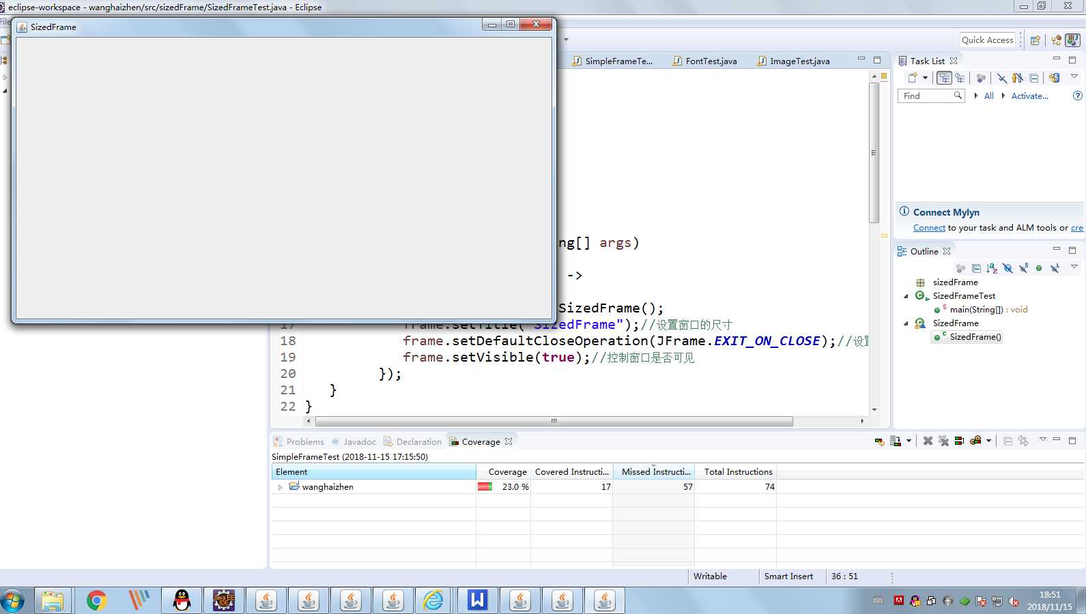
Task: Open Select Session dropdown arrow
Action: (x=988, y=441)
